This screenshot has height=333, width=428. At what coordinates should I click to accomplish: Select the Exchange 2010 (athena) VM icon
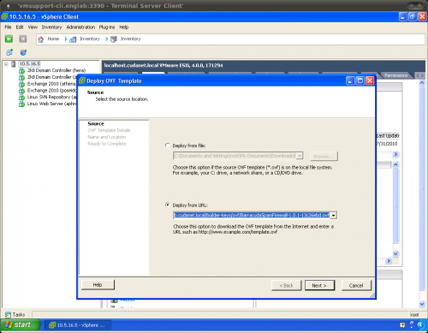(21, 84)
